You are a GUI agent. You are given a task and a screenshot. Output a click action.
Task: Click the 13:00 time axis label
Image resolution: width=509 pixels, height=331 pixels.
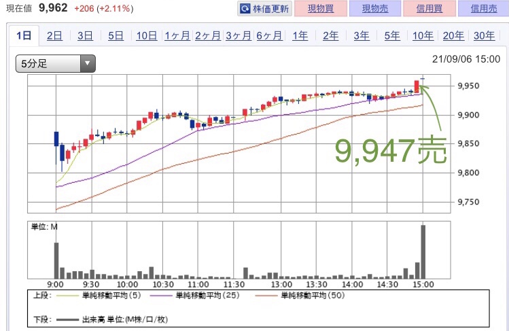point(281,285)
